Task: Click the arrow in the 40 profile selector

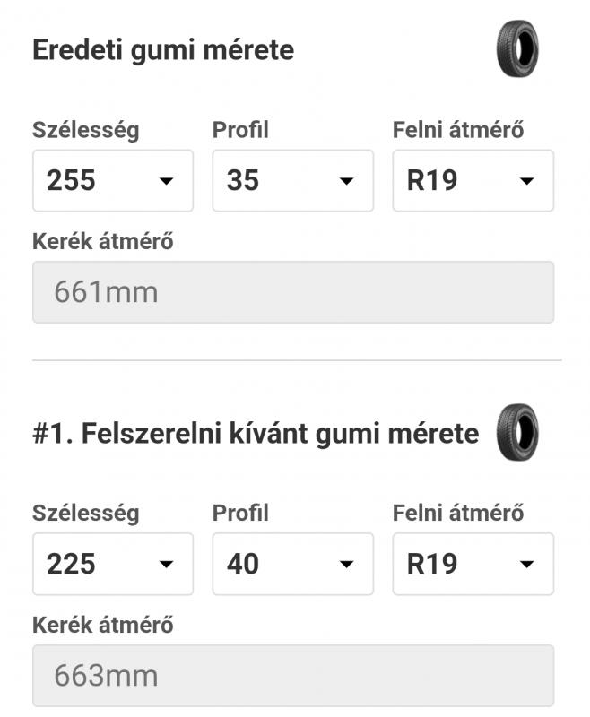Action: click(346, 565)
